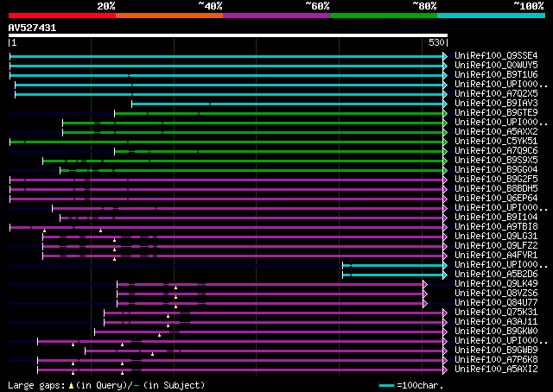Click the UniRef100_B9S9X5 label

(496, 161)
